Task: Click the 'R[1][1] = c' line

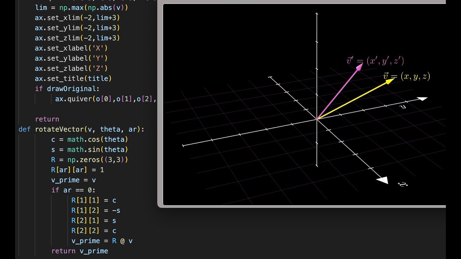Action: (94, 200)
